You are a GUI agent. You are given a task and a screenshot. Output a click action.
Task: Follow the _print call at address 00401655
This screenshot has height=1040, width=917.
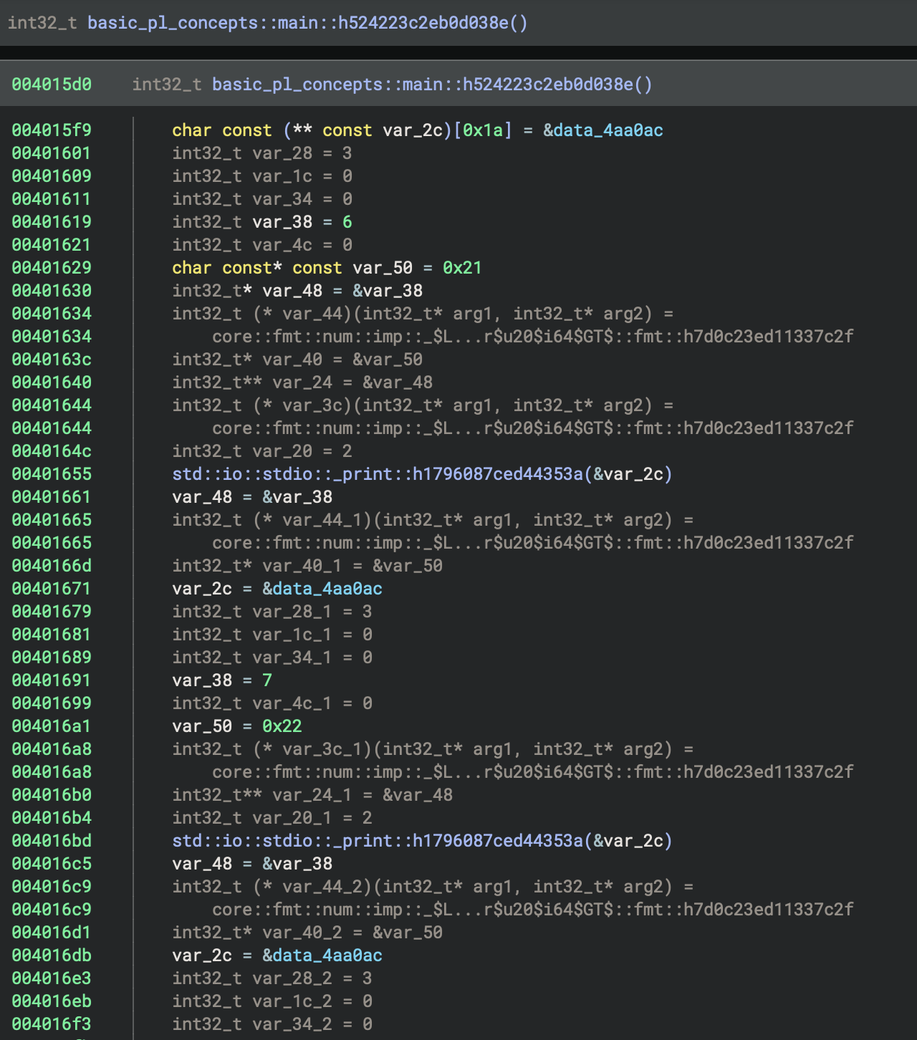pos(378,474)
